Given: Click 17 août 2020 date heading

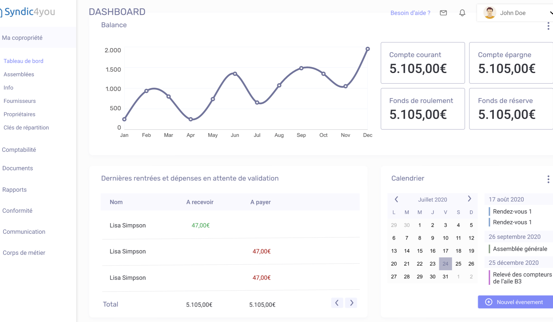Looking at the screenshot, I should tap(506, 199).
